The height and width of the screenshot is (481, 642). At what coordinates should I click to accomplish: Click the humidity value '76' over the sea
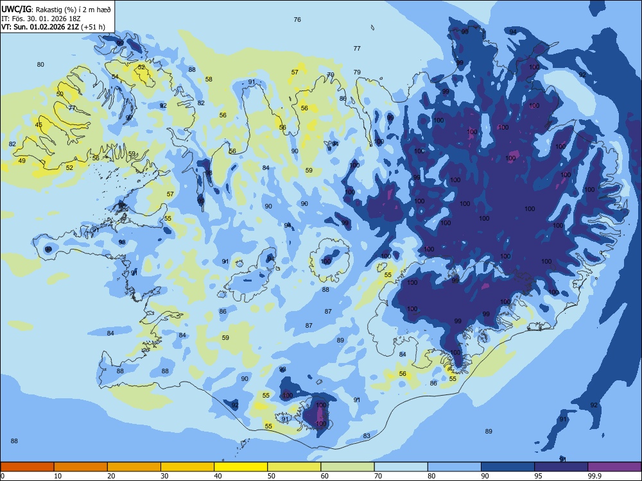(x=297, y=20)
